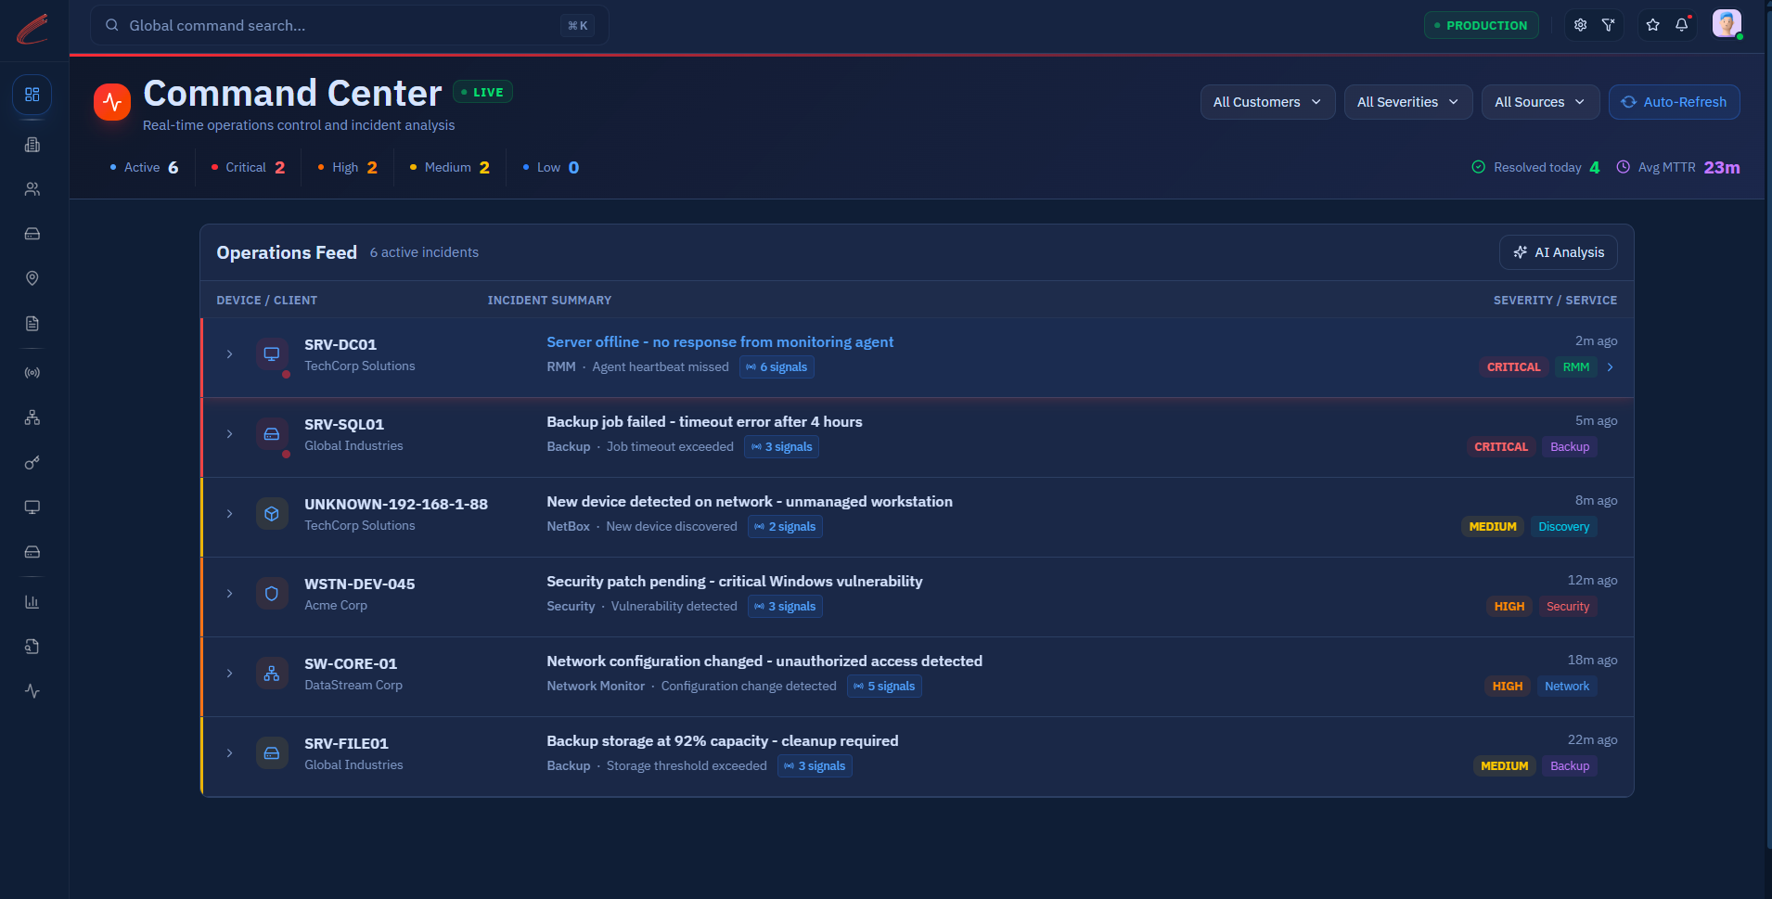Open the All Customers dropdown

click(1267, 102)
